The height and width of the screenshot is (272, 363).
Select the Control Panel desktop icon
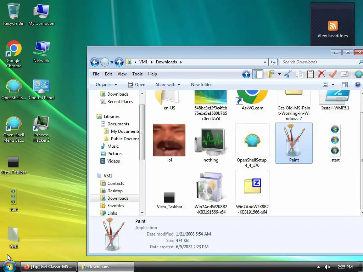[41, 90]
